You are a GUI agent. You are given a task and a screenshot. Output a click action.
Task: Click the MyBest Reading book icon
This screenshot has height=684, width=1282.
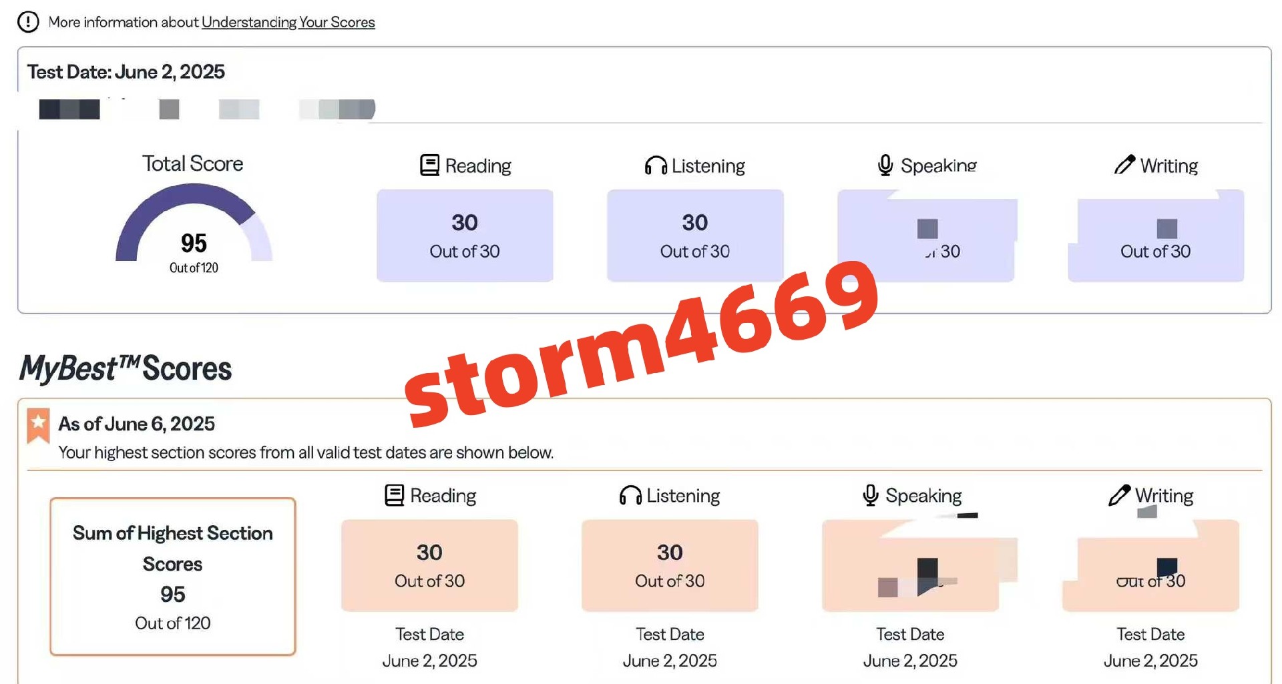pos(395,495)
